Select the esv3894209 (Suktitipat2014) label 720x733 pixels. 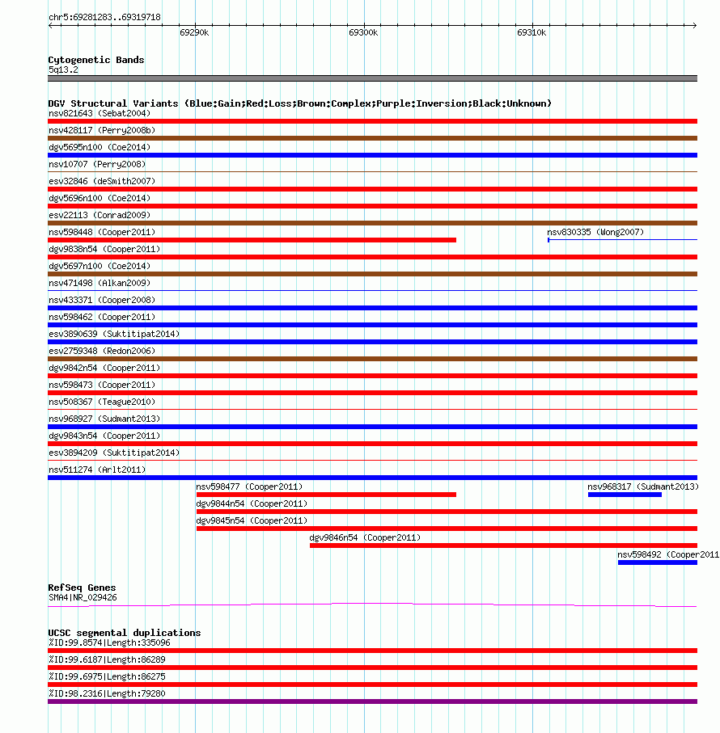pyautogui.click(x=114, y=453)
